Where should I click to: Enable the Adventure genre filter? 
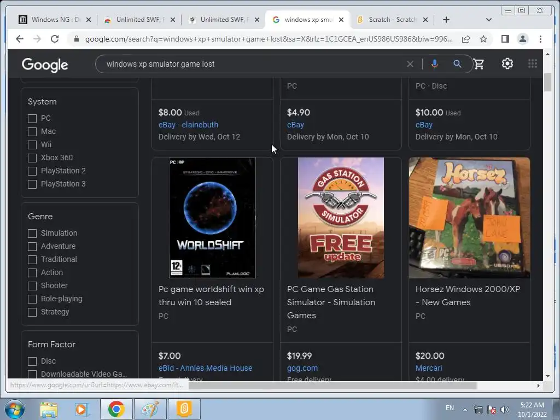coord(32,247)
